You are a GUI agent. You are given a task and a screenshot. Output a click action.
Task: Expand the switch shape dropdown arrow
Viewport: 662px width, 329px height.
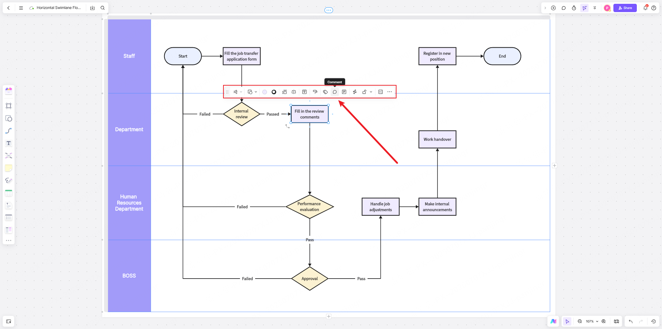[x=256, y=92]
